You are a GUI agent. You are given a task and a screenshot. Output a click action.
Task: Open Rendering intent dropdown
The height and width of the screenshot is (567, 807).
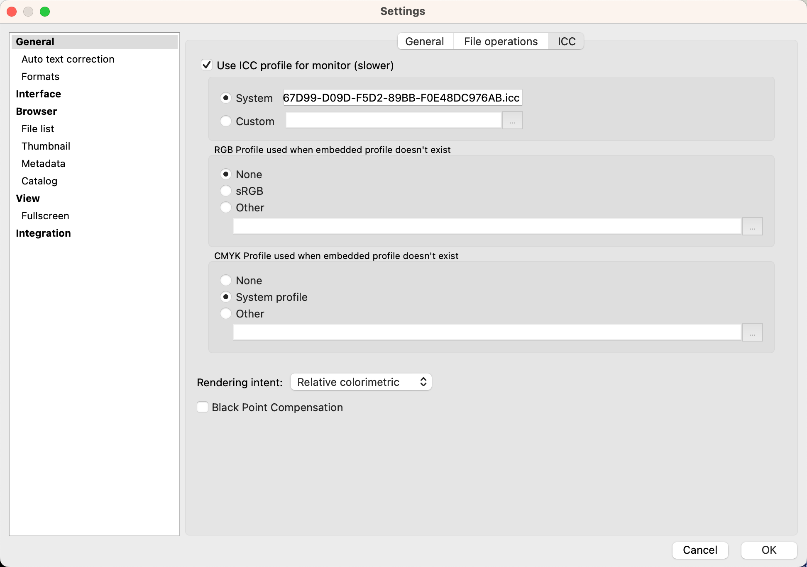pos(361,382)
